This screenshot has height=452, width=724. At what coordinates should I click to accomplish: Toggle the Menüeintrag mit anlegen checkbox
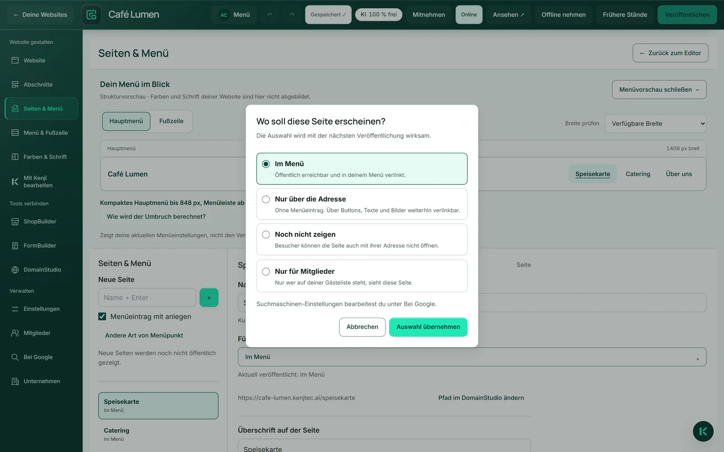pyautogui.click(x=102, y=316)
